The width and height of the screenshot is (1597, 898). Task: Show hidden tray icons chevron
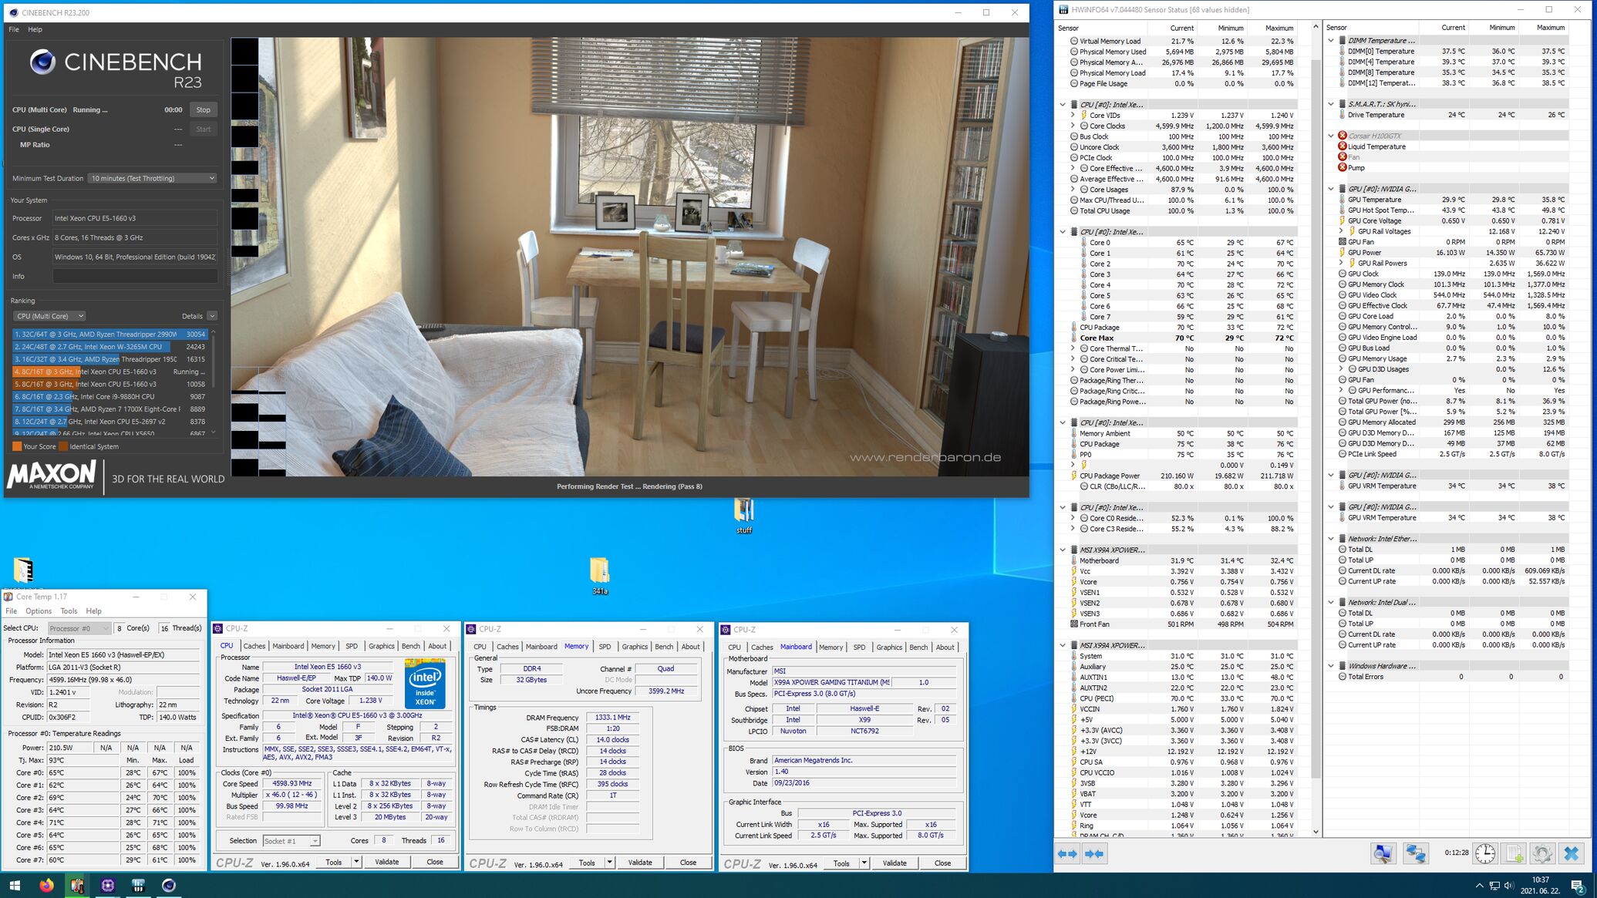(x=1478, y=886)
